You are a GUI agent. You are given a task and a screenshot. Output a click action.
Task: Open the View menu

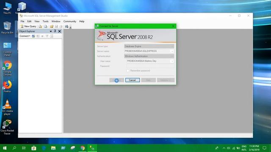pyautogui.click(x=37, y=22)
